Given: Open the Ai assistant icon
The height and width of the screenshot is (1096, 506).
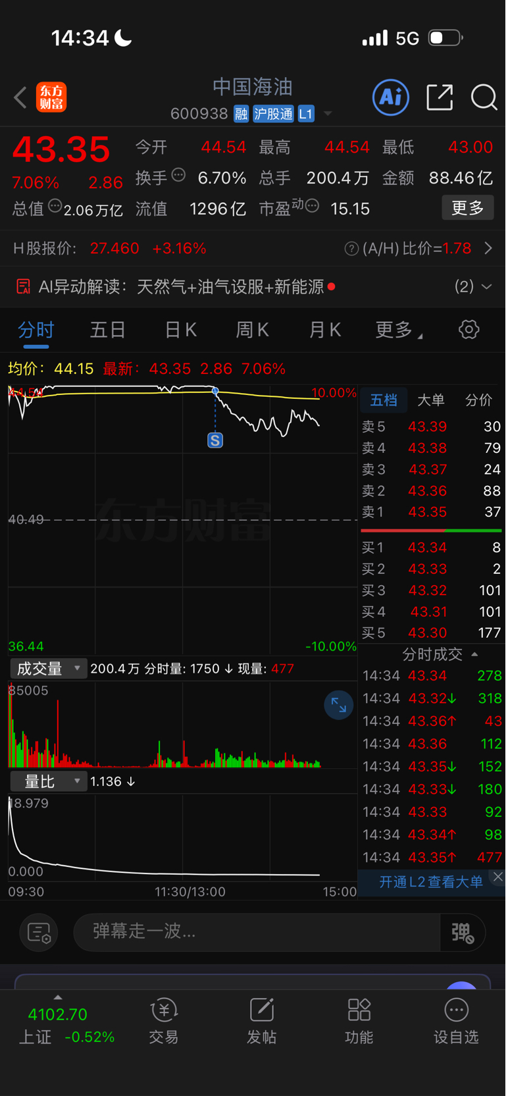Looking at the screenshot, I should (x=391, y=97).
